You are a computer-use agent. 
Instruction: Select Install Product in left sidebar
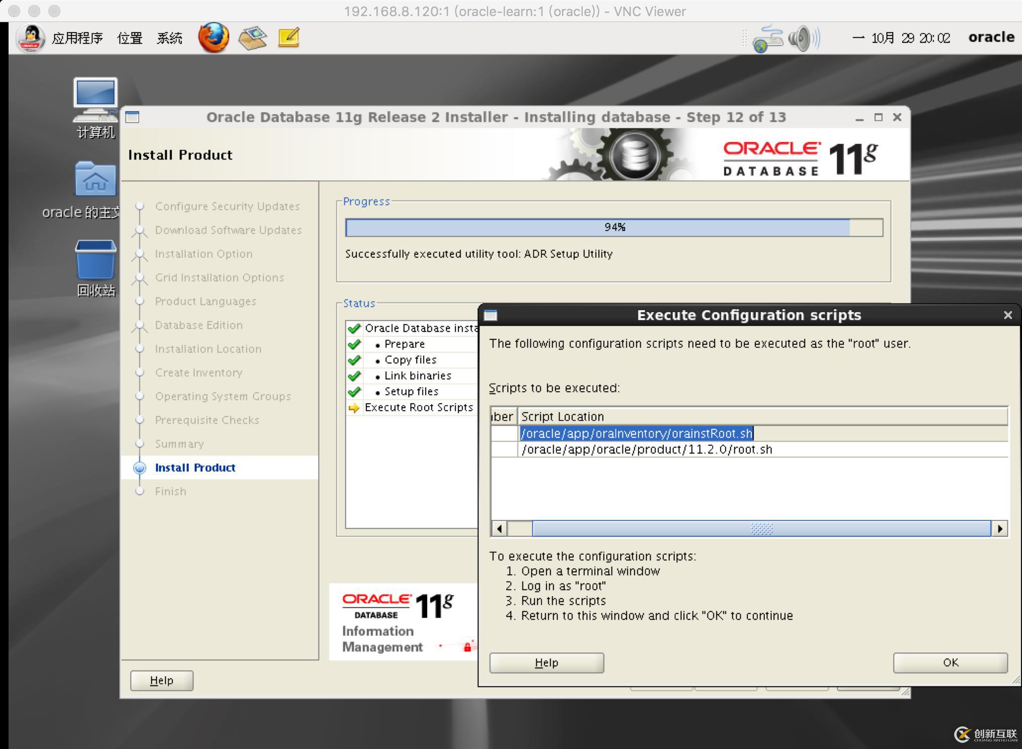click(194, 467)
